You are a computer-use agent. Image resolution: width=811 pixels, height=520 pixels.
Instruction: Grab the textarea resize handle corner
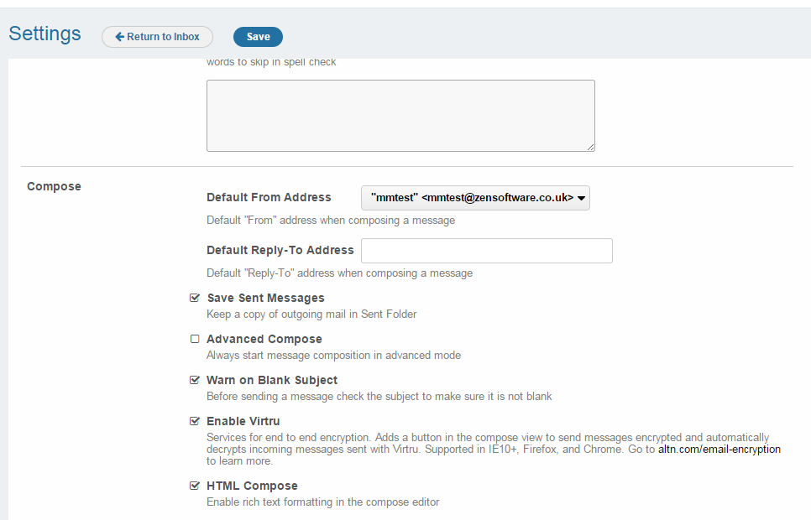[591, 148]
